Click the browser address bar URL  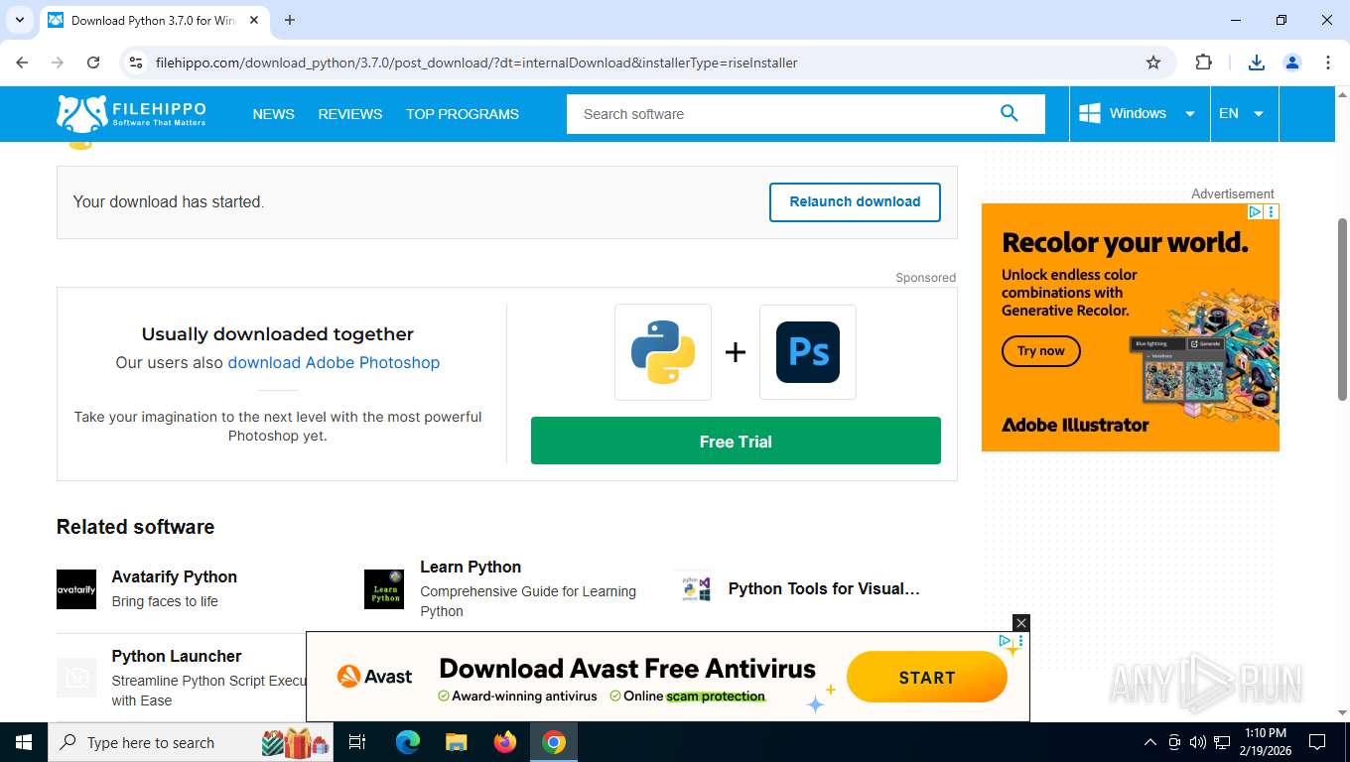pyautogui.click(x=476, y=63)
